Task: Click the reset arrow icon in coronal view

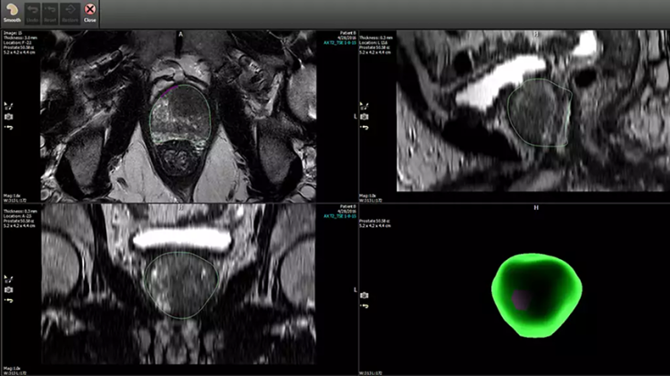Action: [x=8, y=301]
